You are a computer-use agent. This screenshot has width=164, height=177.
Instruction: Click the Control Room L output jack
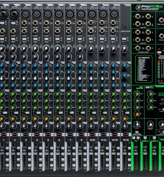click(138, 48)
